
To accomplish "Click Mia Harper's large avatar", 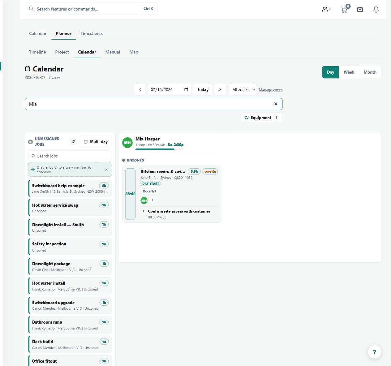I will [x=127, y=143].
